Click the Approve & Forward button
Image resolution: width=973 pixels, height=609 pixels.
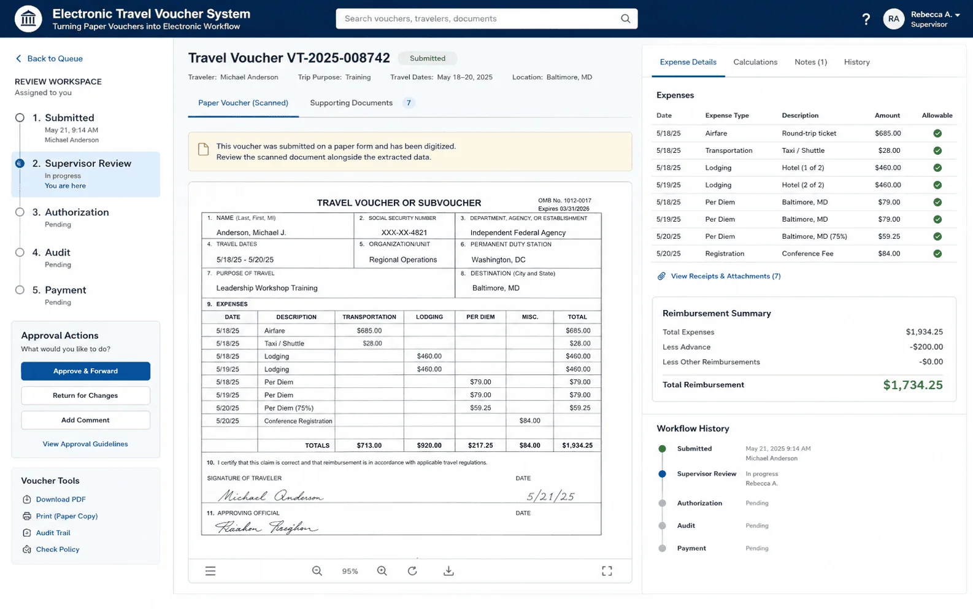(x=85, y=371)
